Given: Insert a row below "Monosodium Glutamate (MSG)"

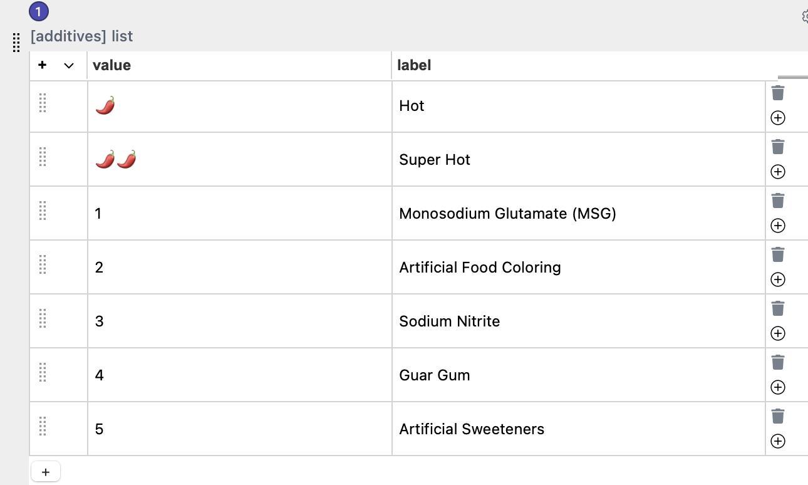Looking at the screenshot, I should pos(777,226).
